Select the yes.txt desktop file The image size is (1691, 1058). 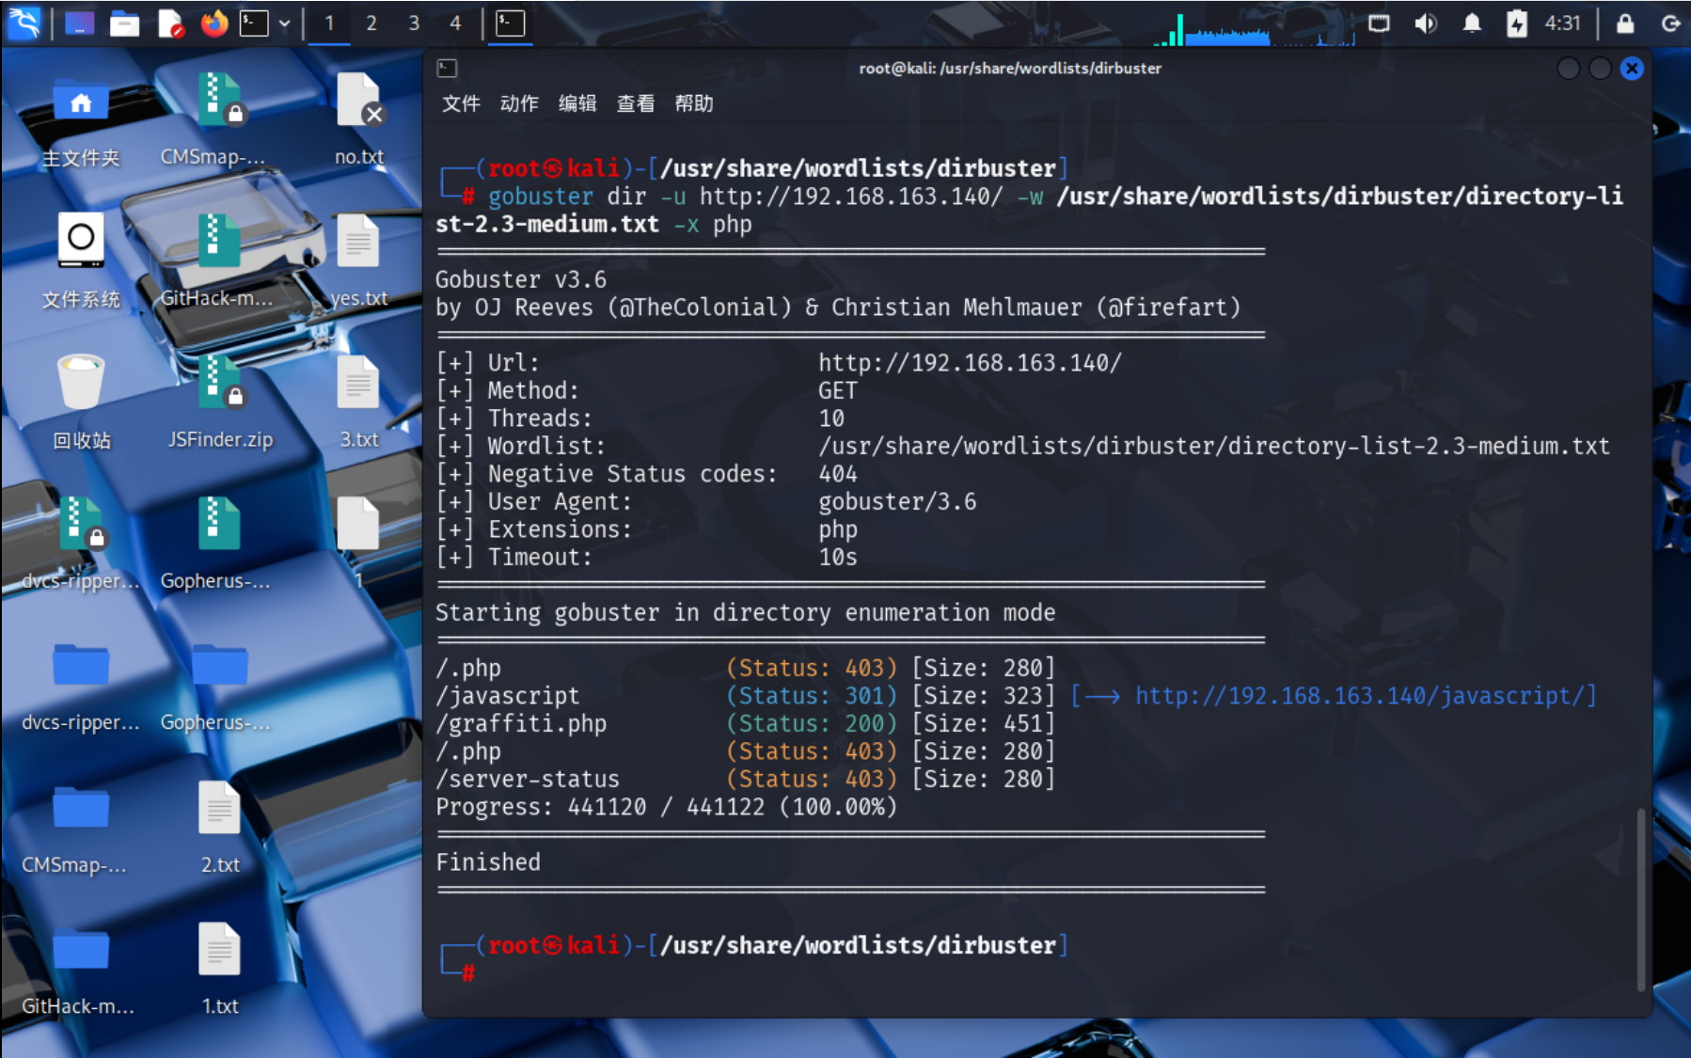(x=358, y=261)
